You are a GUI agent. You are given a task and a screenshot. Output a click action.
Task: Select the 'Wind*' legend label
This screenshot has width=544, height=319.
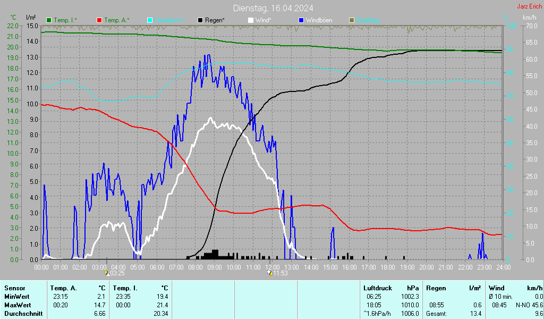[x=263, y=20]
